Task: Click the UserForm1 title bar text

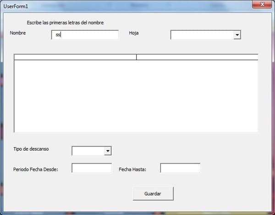Action: 16,6
